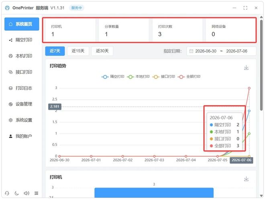The width and height of the screenshot is (265, 200).
Task: Download the 打印机 bar chart
Action: [x=246, y=179]
